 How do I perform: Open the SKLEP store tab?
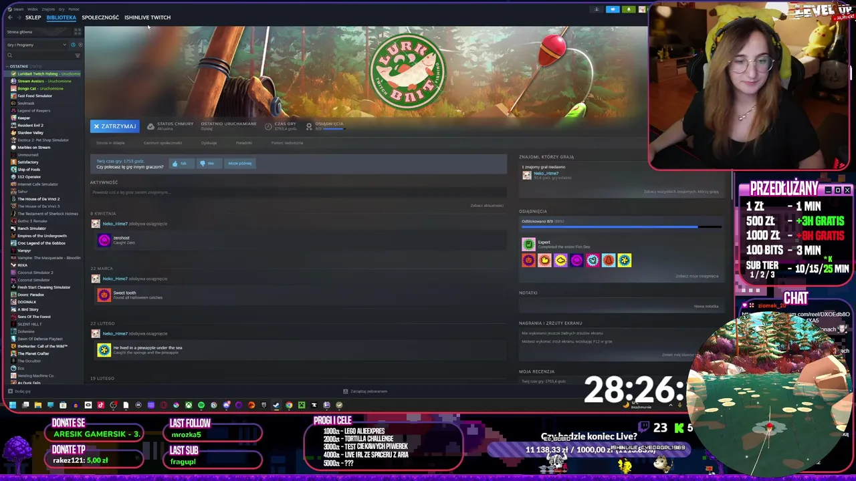(33, 17)
